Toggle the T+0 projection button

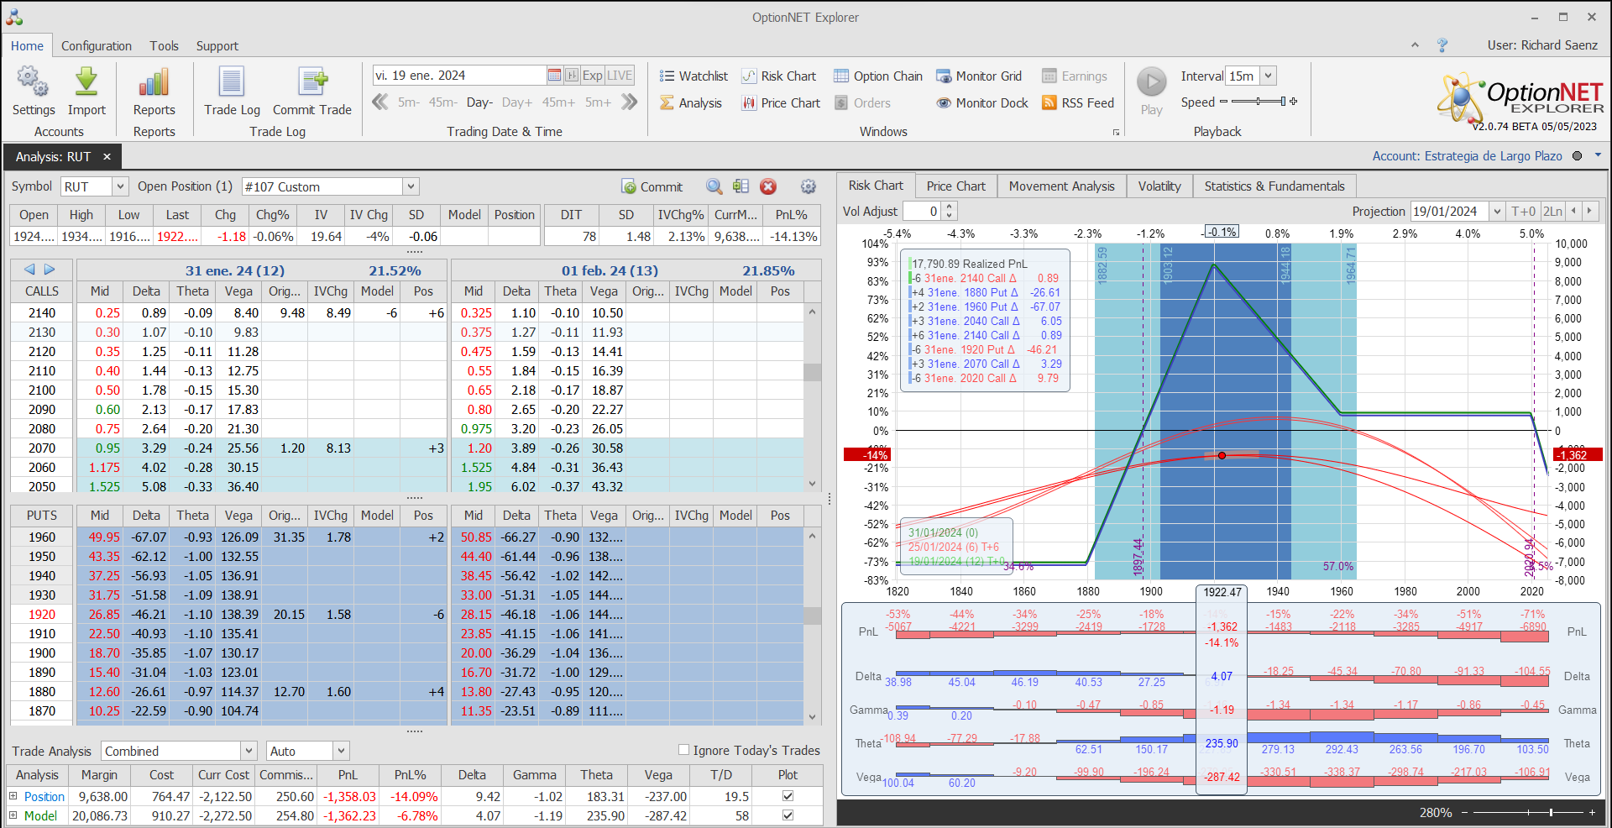[x=1523, y=212]
